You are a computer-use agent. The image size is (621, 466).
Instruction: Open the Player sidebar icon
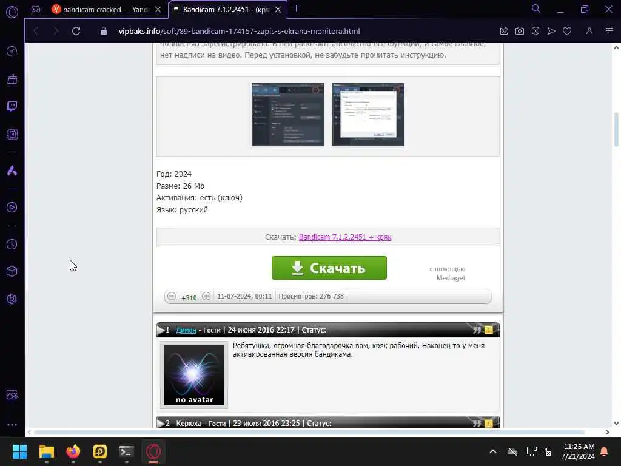[12, 208]
